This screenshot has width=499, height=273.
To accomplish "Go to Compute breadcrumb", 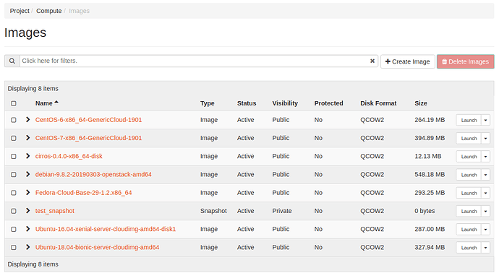I will (x=49, y=11).
